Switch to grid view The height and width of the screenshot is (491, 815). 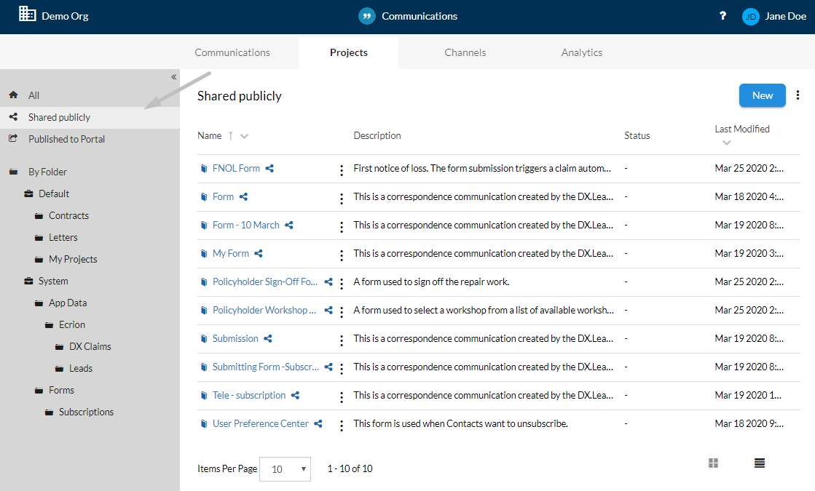(713, 463)
